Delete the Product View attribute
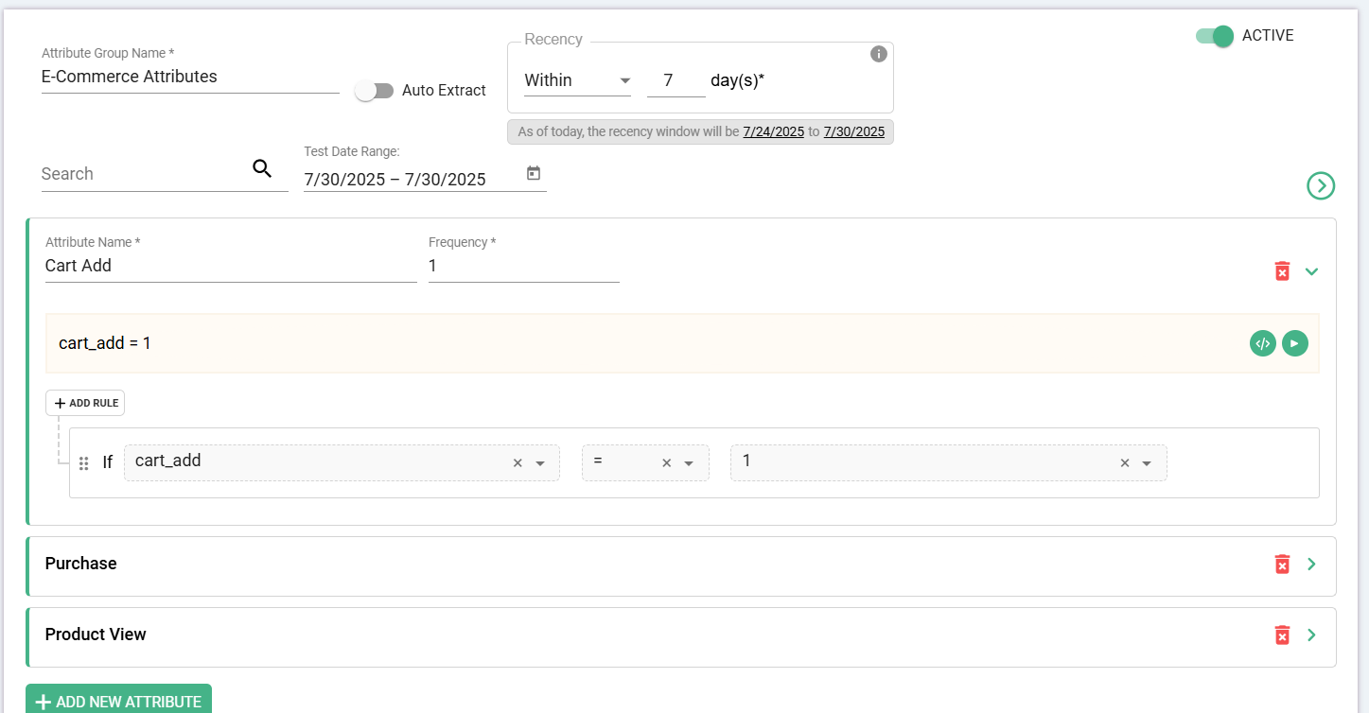The height and width of the screenshot is (713, 1369). click(1282, 635)
